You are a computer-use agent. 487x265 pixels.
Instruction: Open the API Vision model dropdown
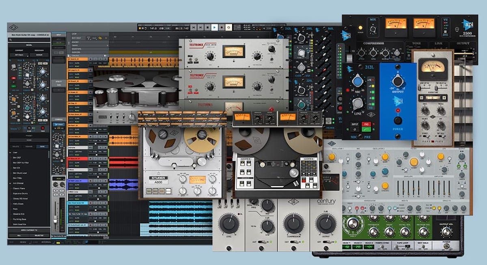[x=19, y=55]
